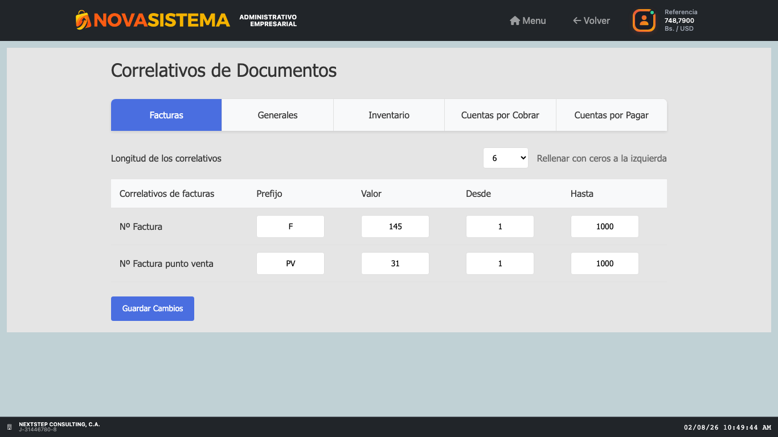This screenshot has height=437, width=778.
Task: Click the Prefijo field for Nº Factura
Action: 290,226
